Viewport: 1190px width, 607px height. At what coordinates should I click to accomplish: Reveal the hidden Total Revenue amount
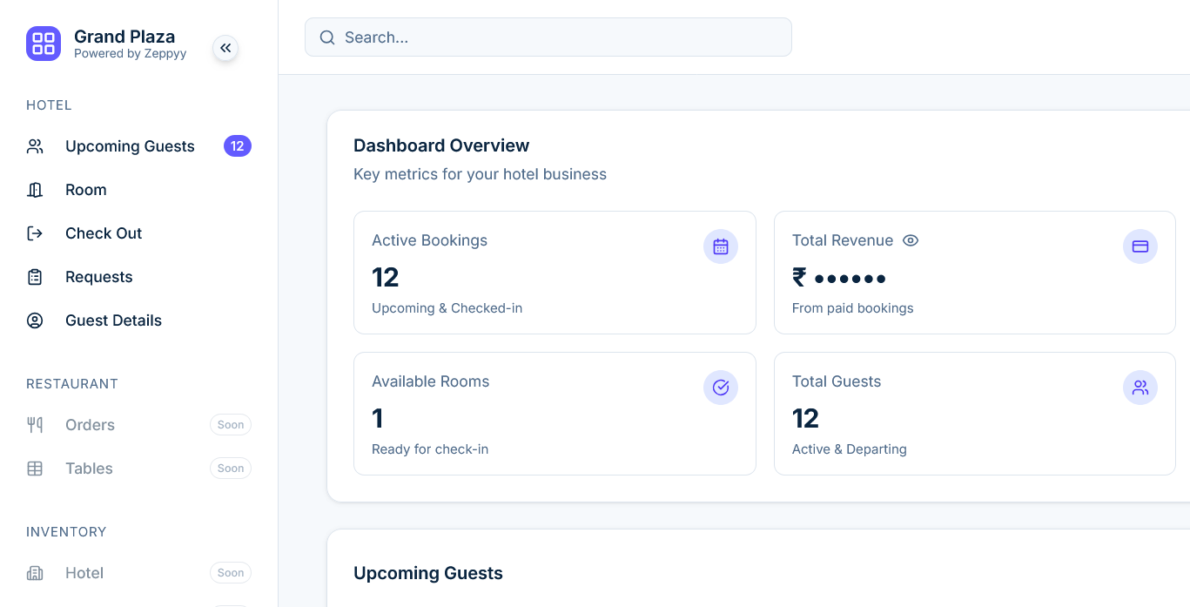tap(911, 240)
